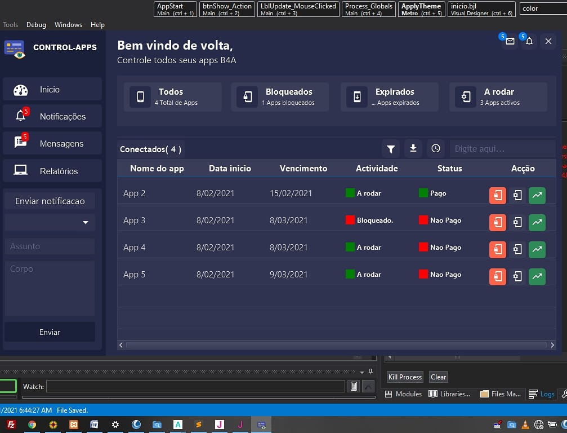Viewport: 567px width, 433px height.
Task: Open FileZilla from the taskbar
Action: pyautogui.click(x=11, y=425)
